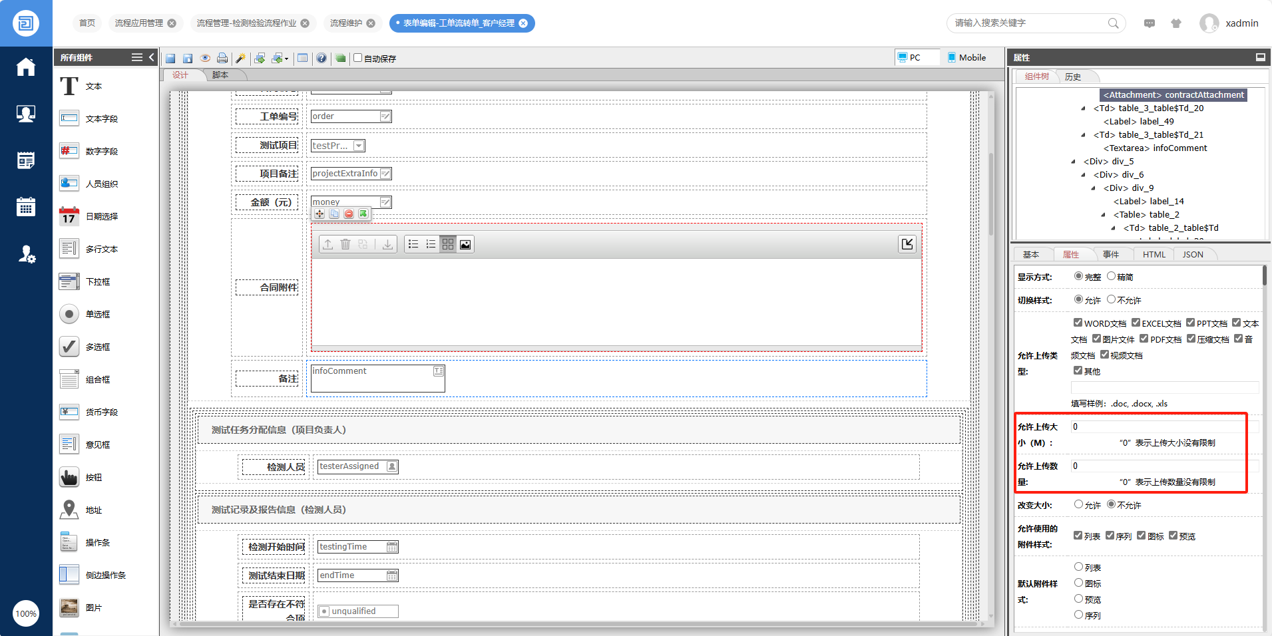The width and height of the screenshot is (1272, 636).
Task: Choose 图标 as the default attachment style
Action: [1078, 583]
